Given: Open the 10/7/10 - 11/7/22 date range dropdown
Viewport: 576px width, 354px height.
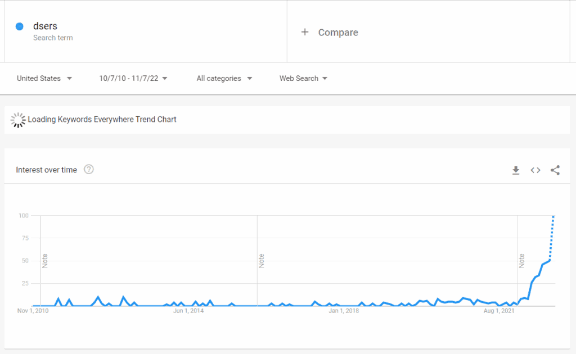Looking at the screenshot, I should [133, 79].
